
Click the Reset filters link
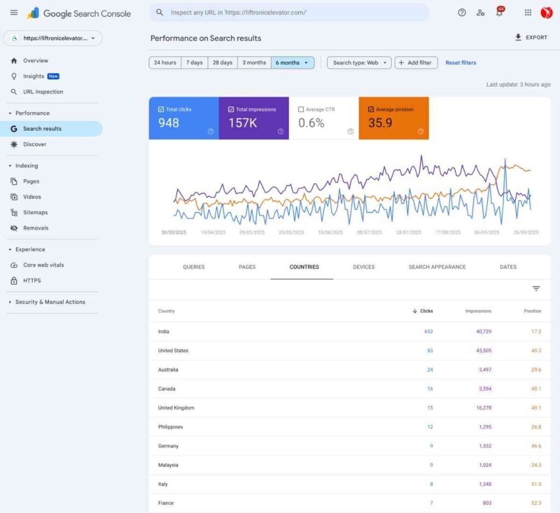[x=460, y=63]
